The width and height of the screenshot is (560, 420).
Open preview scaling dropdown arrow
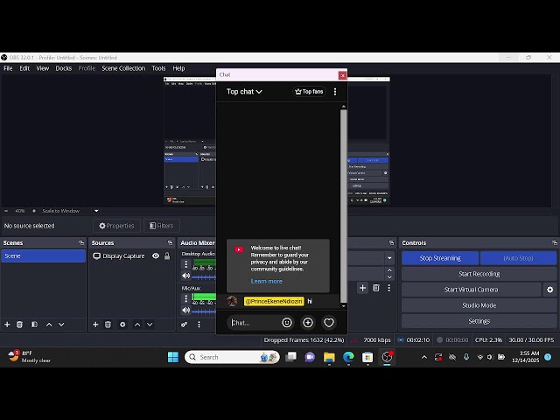[96, 211]
